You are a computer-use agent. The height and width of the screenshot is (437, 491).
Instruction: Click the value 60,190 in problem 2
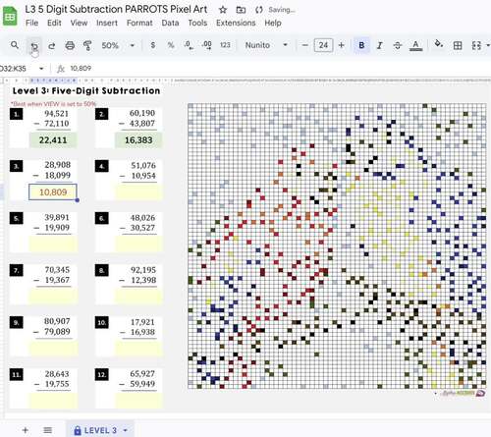[x=142, y=113]
